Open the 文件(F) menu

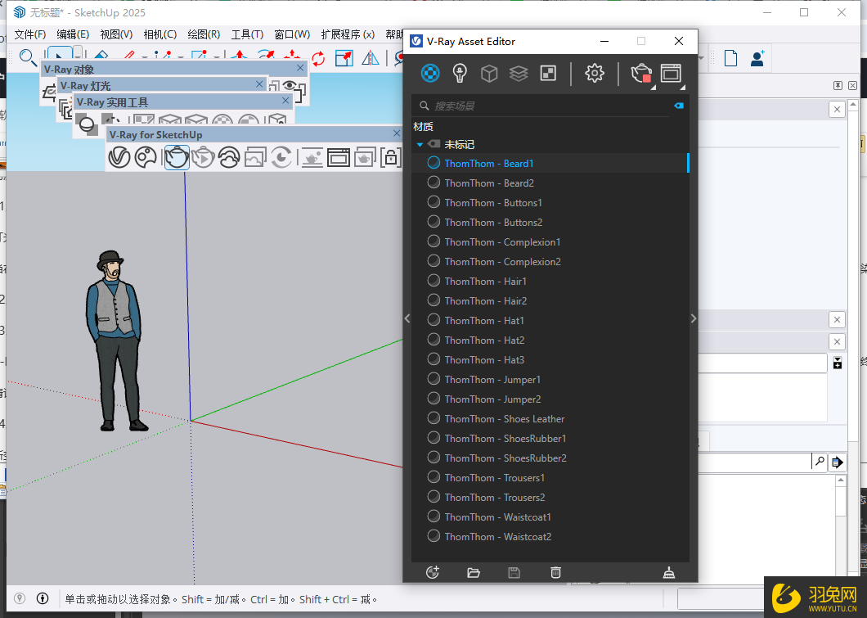[30, 34]
